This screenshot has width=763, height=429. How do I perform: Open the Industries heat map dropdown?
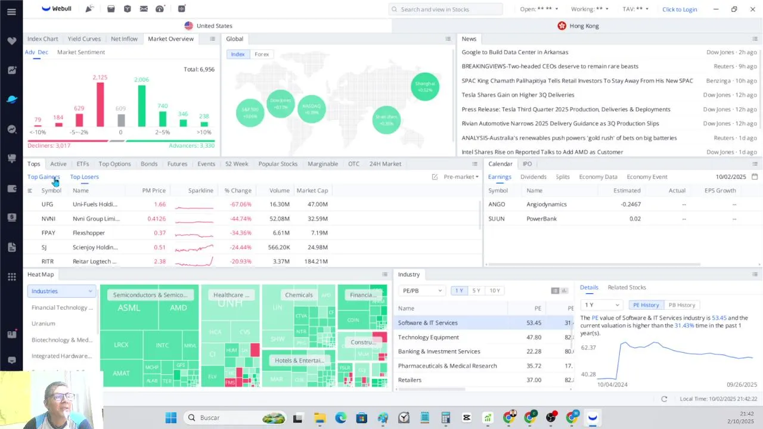[61, 291]
